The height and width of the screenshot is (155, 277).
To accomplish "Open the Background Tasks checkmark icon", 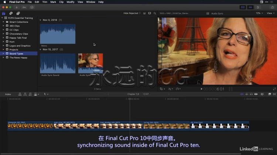I will pos(32,7).
